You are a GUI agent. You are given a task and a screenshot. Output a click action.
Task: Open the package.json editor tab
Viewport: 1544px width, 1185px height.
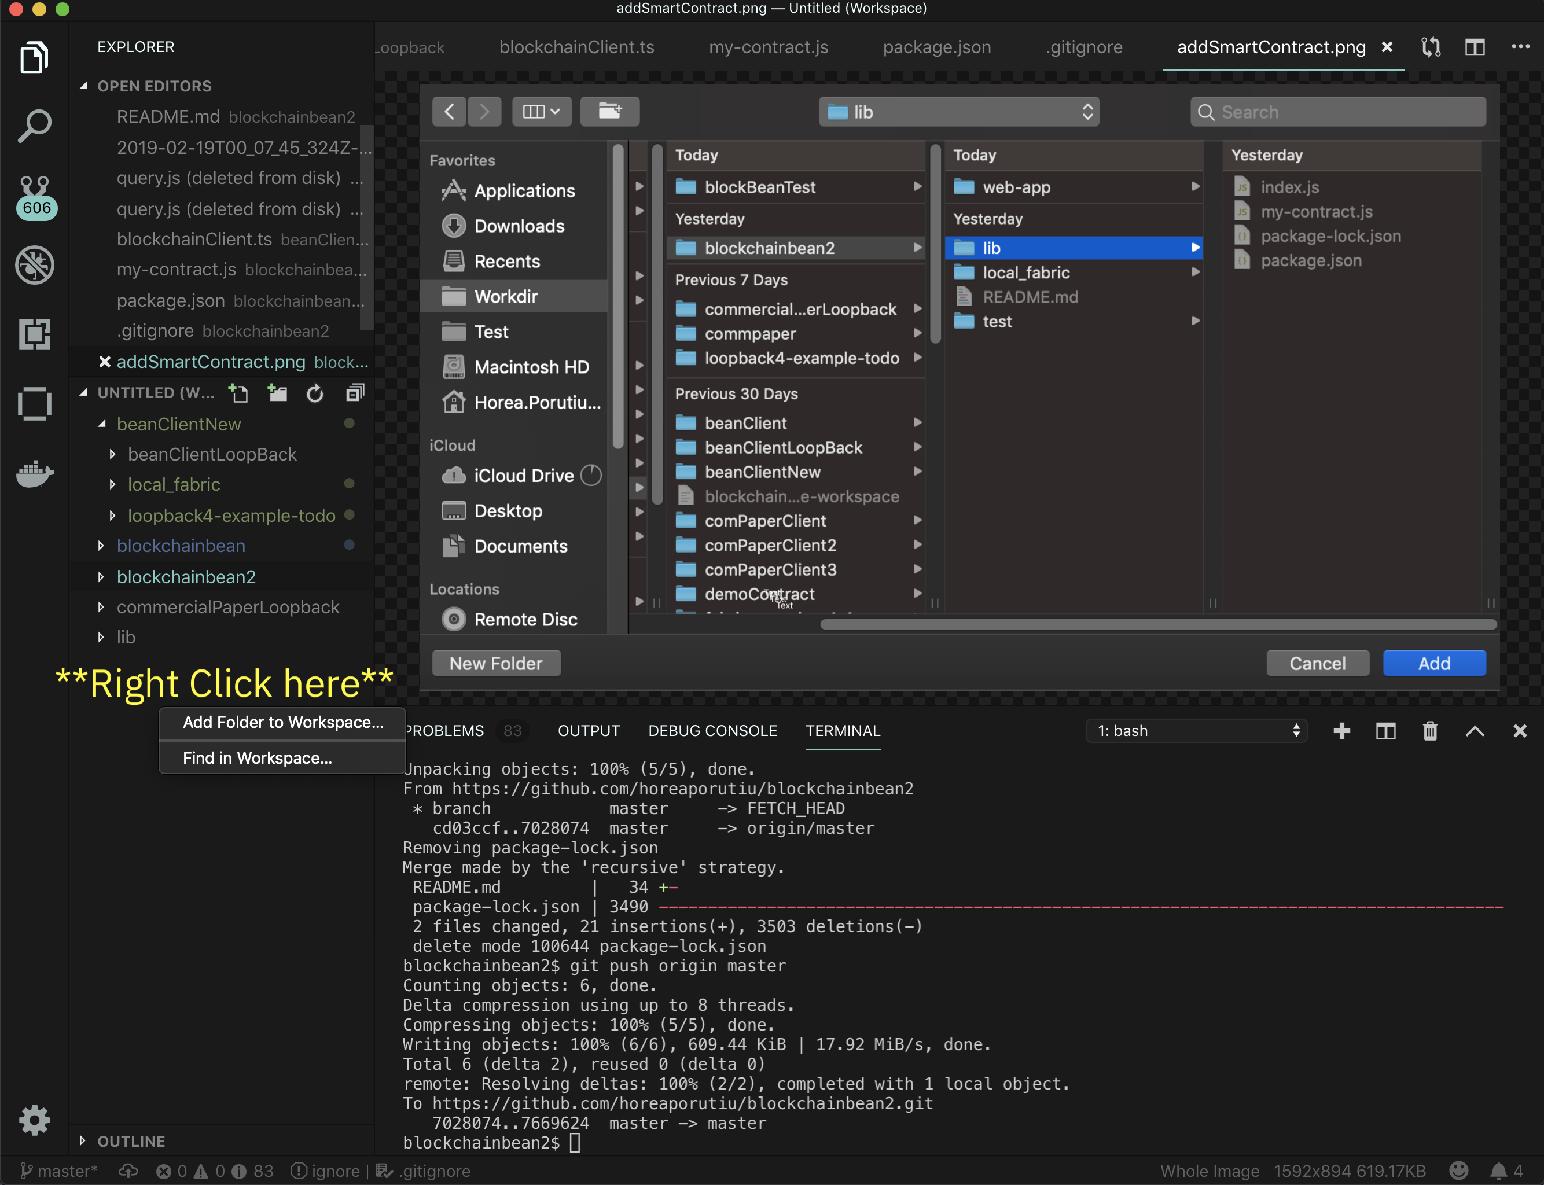937,47
